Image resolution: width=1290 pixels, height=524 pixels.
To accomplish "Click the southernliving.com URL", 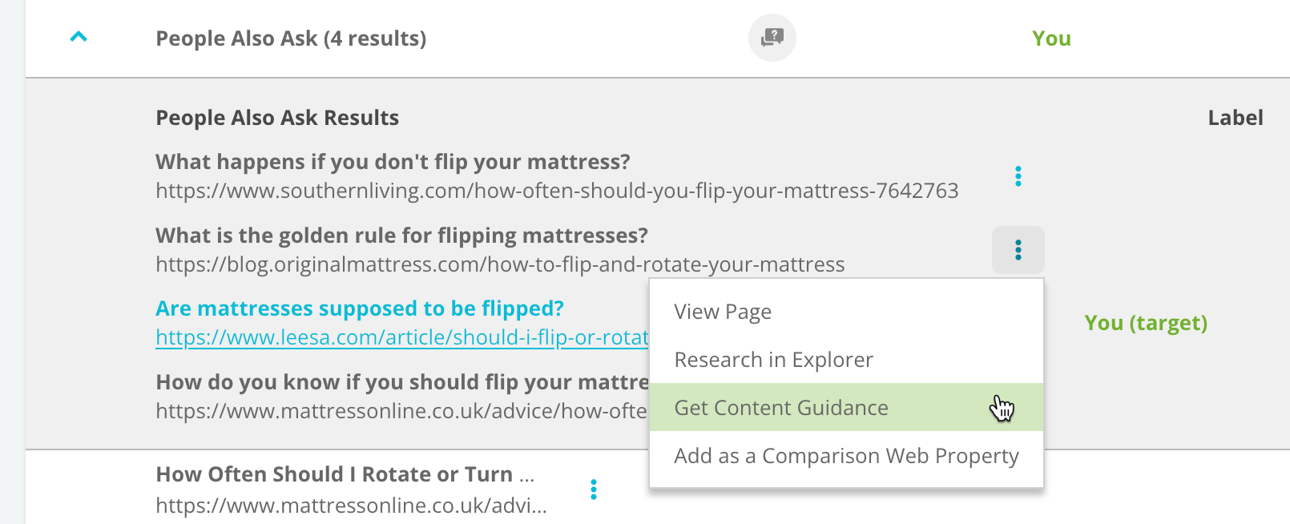I will (x=557, y=191).
